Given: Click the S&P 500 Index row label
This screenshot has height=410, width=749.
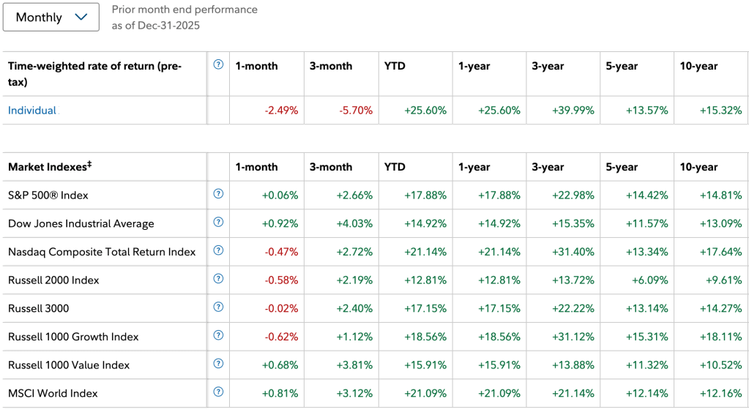Looking at the screenshot, I should pyautogui.click(x=48, y=195).
